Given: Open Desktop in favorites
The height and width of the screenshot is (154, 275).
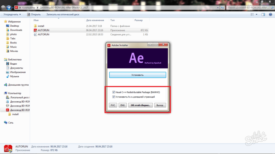Looking at the screenshot, I should 14,26.
